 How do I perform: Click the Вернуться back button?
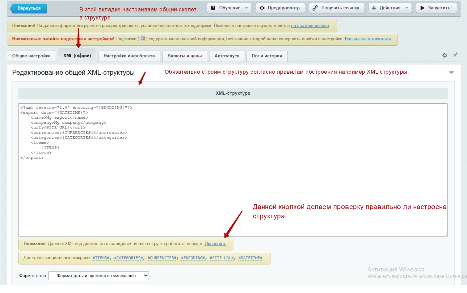[x=29, y=8]
